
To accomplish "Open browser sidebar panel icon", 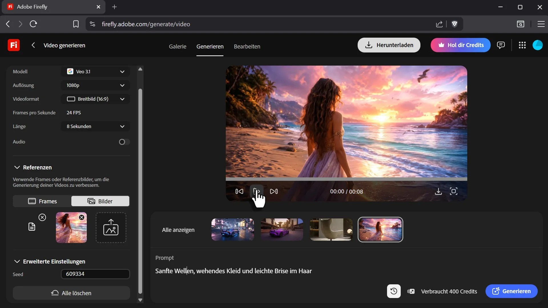I will [521, 24].
